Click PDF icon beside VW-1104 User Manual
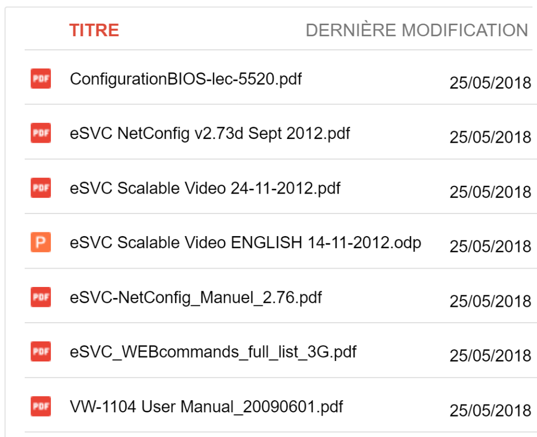The image size is (537, 437). [40, 406]
